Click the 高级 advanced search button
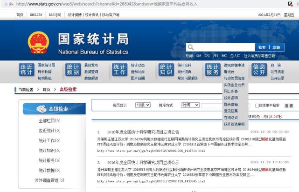 click(276, 47)
